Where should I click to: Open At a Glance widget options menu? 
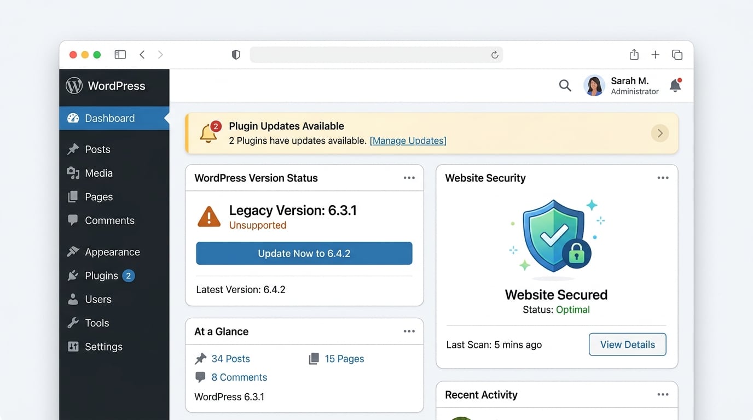409,331
